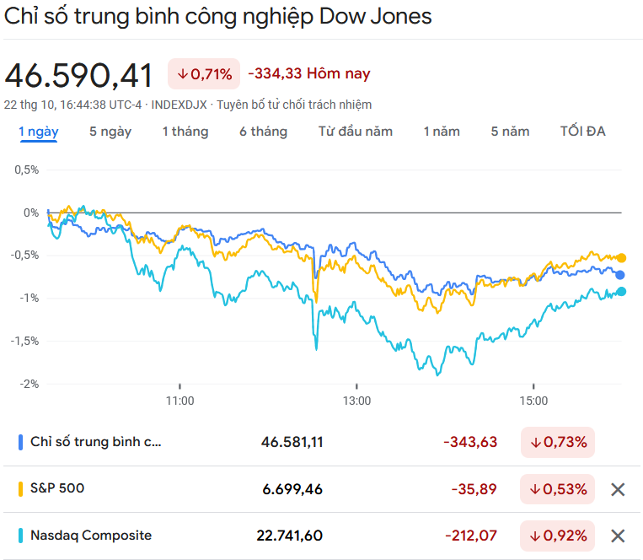The width and height of the screenshot is (643, 560).
Task: Open the S&P 500 comparison row
Action: [169, 488]
